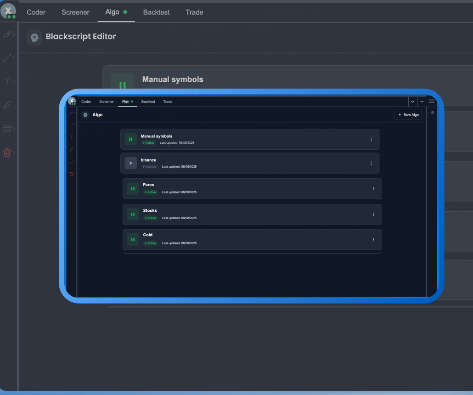Switch to the Screener tab in inset window

pyautogui.click(x=107, y=102)
